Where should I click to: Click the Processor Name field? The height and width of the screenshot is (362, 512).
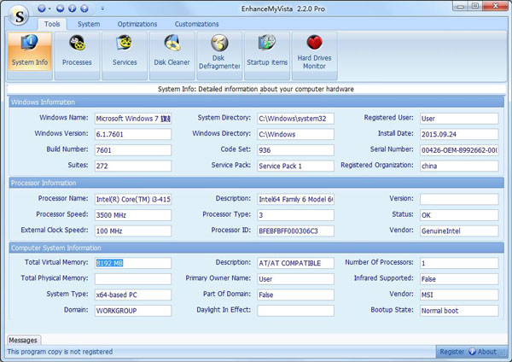click(133, 199)
